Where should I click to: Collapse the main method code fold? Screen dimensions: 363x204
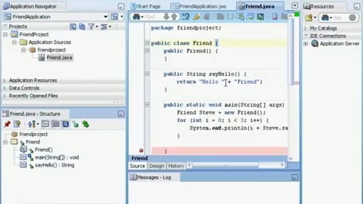tap(147, 105)
